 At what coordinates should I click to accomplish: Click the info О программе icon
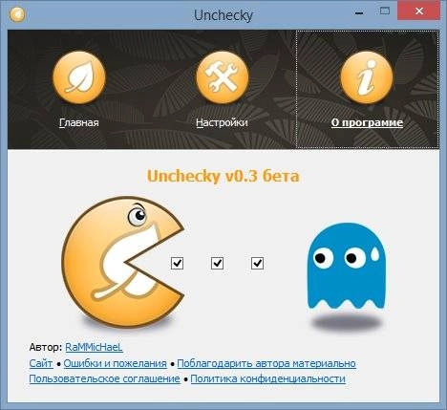367,77
